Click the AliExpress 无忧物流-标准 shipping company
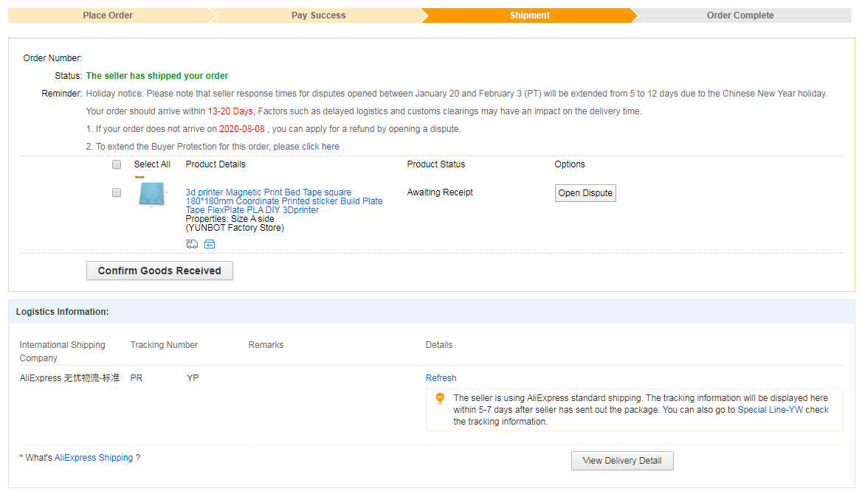Image resolution: width=862 pixels, height=491 pixels. 69,378
